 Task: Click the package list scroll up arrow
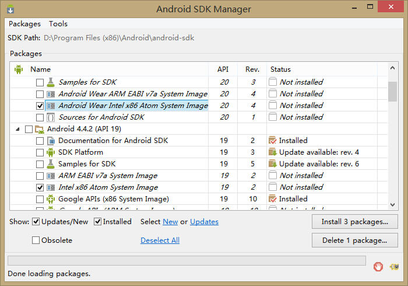(x=392, y=68)
